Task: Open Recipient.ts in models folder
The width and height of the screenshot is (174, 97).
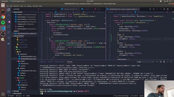Action: [25, 64]
